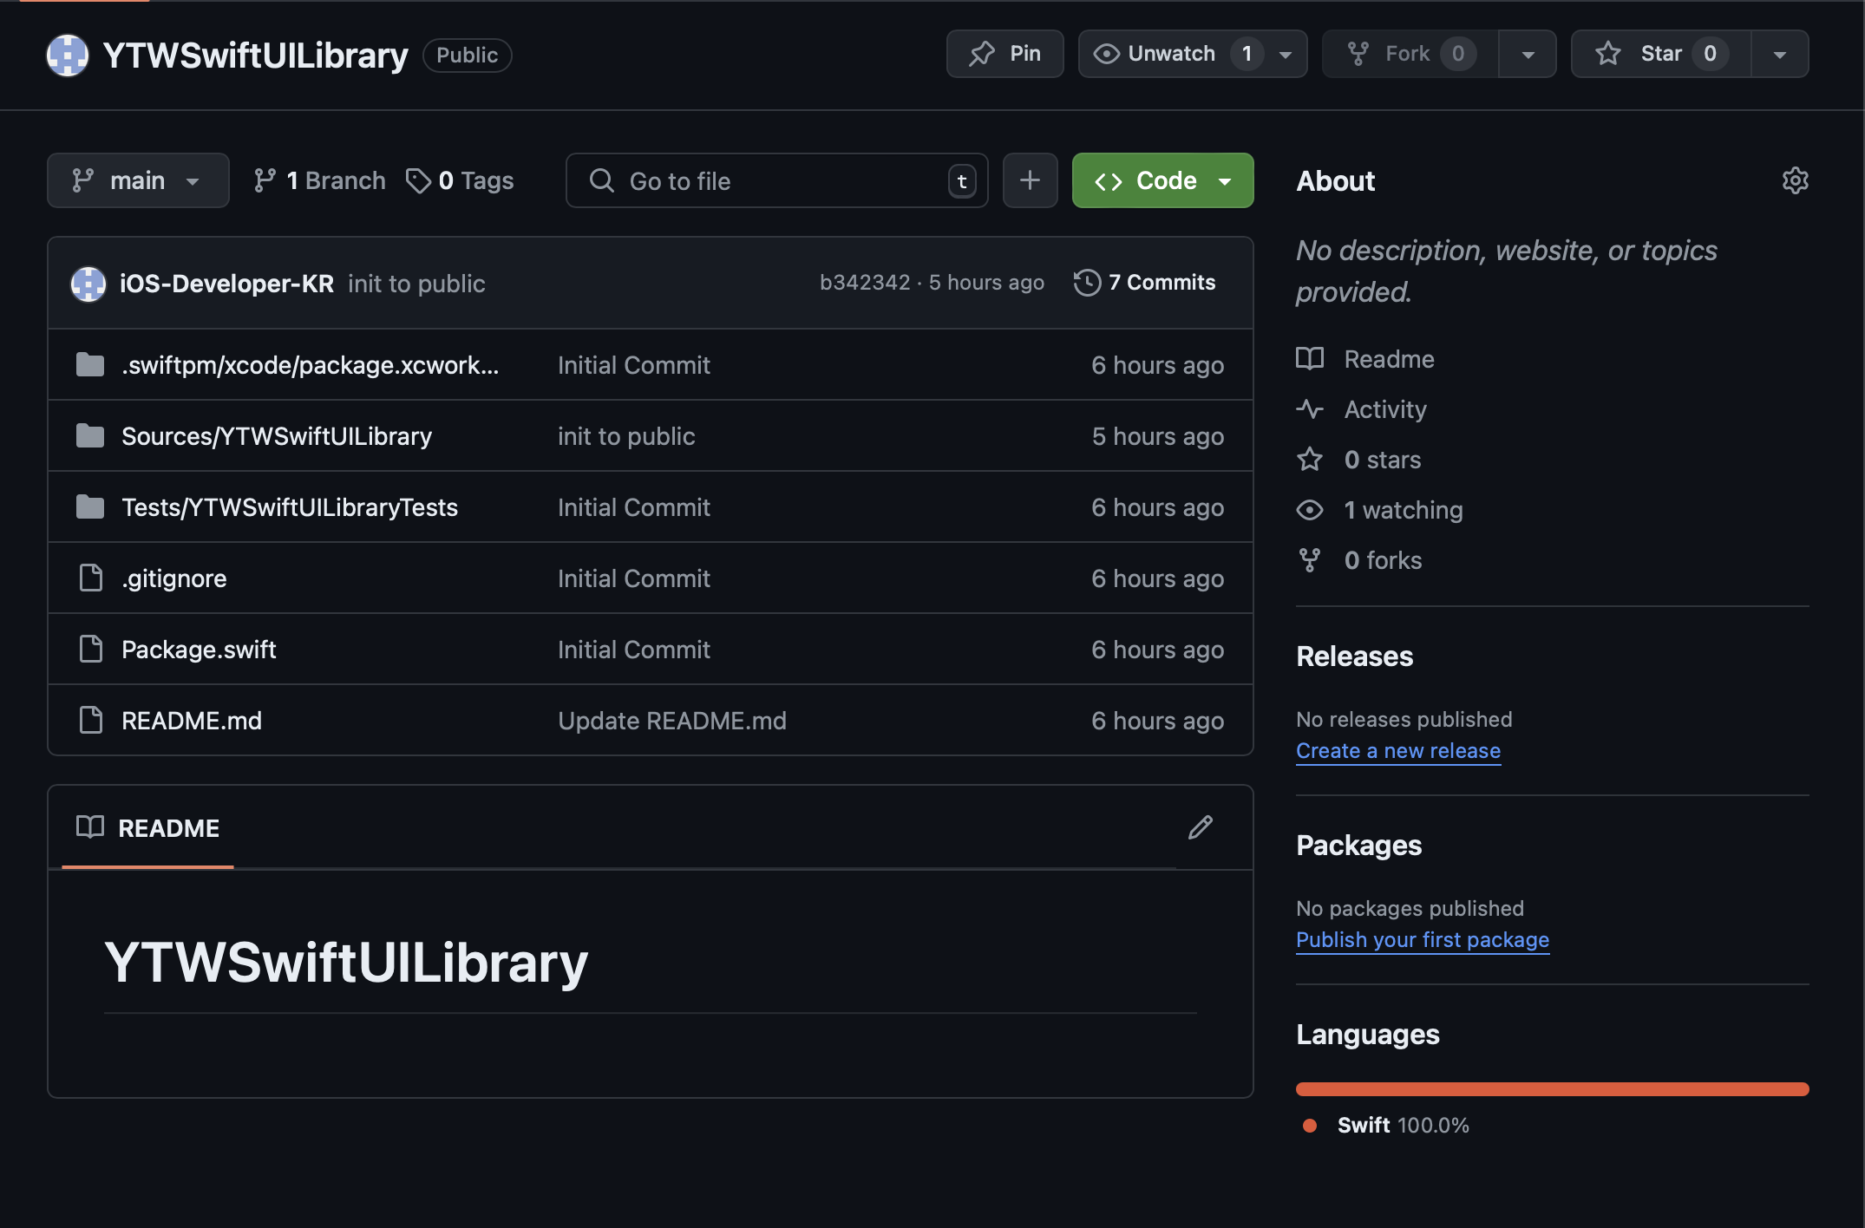The height and width of the screenshot is (1228, 1865).
Task: Expand the main branch dropdown
Action: pos(138,180)
